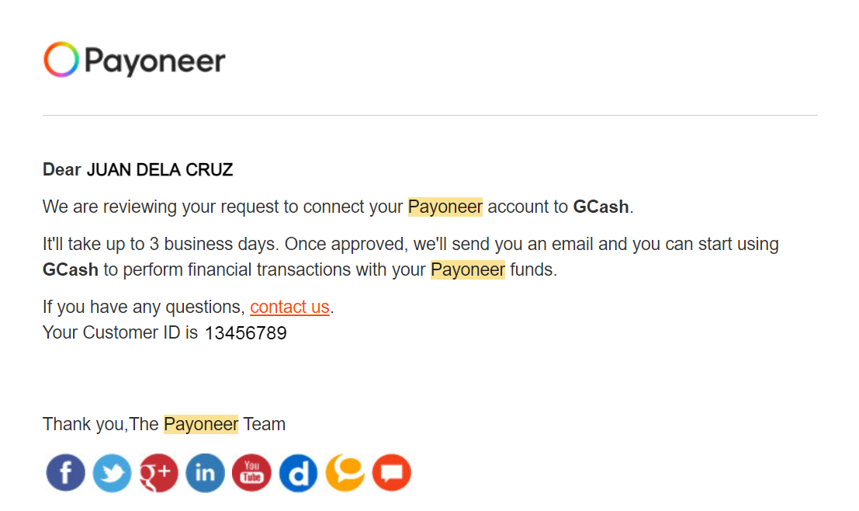Click the bold GCash ending the first sentence
The height and width of the screenshot is (511, 859).
click(x=601, y=207)
